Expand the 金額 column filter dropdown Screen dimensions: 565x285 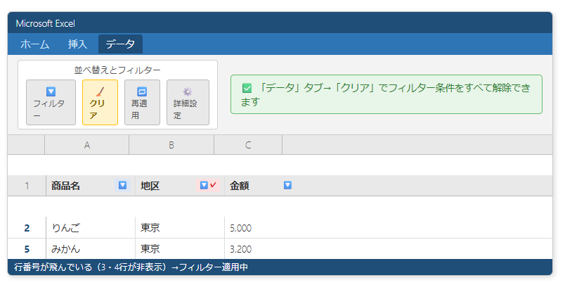pyautogui.click(x=287, y=186)
